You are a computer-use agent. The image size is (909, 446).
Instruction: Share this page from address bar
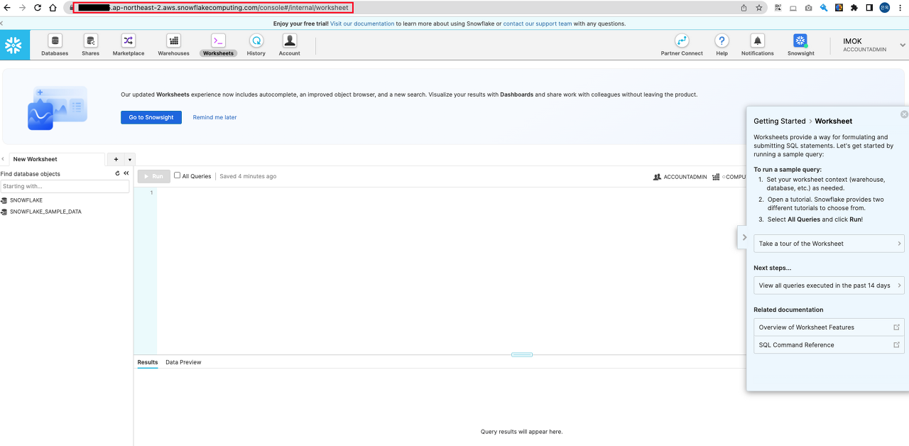[x=744, y=8]
